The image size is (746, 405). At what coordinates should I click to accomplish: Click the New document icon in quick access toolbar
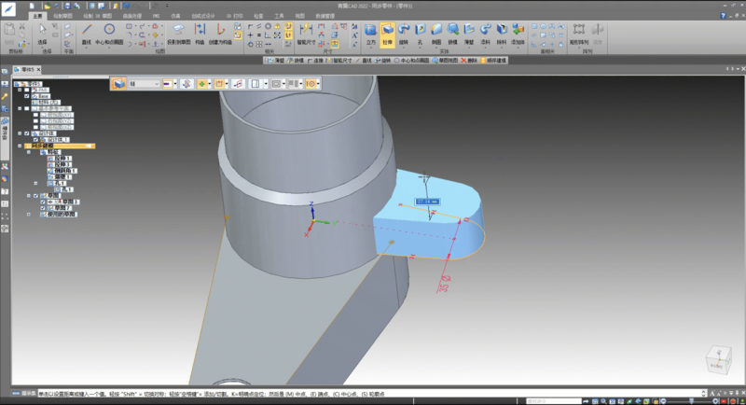tap(32, 7)
